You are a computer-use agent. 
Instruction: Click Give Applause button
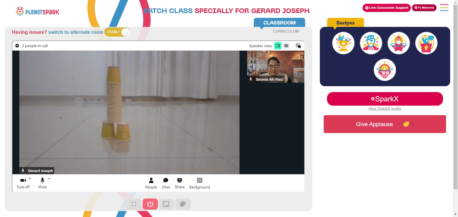[x=385, y=124]
